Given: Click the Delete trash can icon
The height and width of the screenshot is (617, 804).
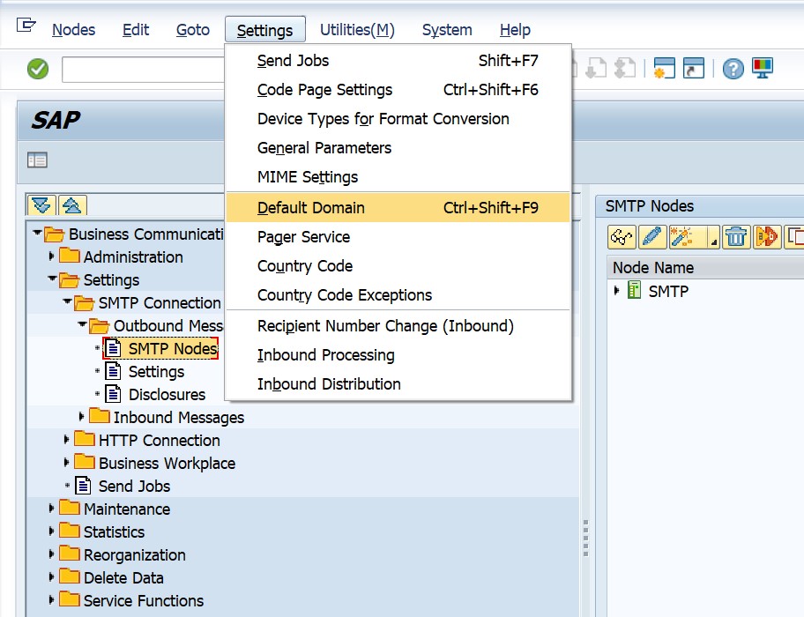Looking at the screenshot, I should [736, 237].
